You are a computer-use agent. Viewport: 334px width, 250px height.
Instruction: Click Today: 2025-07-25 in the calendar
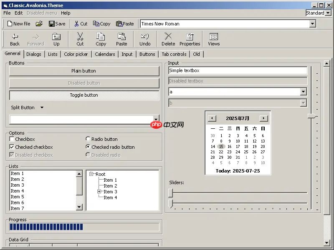(x=238, y=171)
